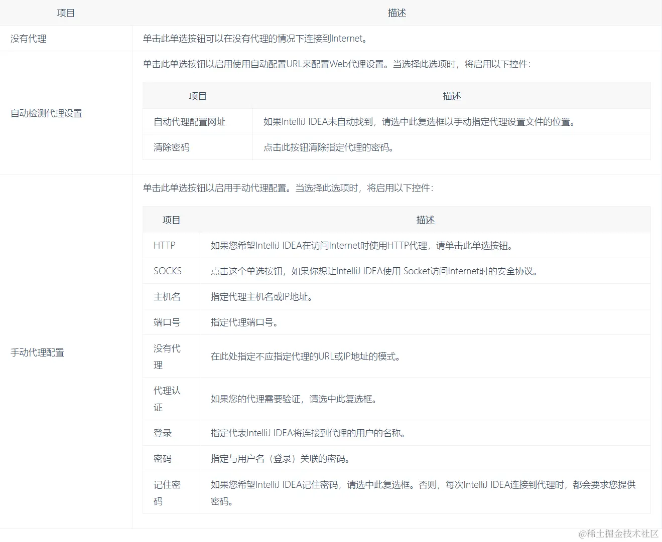Click the description mentioning Socket访问Internet
662x542 pixels.
375,271
